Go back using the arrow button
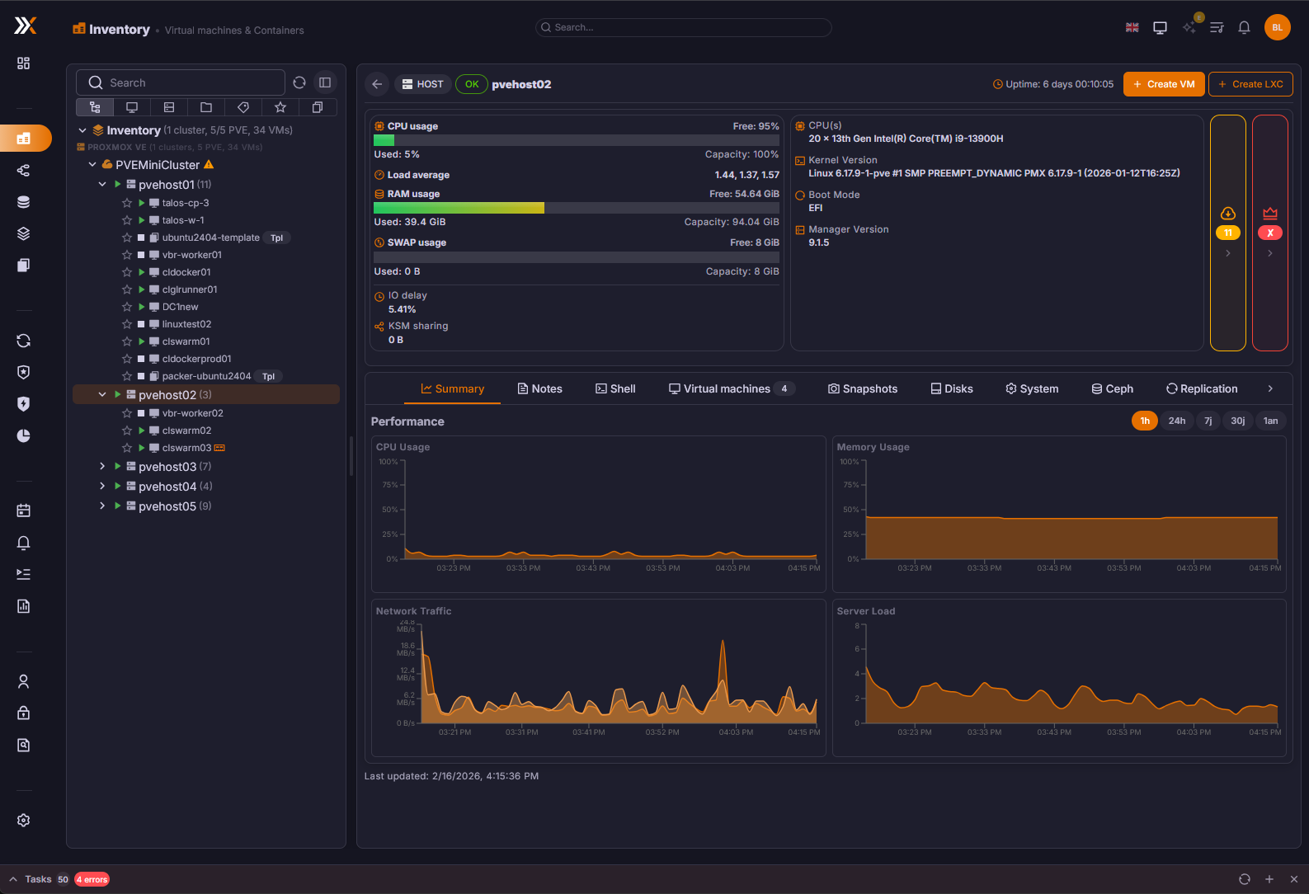 click(377, 84)
